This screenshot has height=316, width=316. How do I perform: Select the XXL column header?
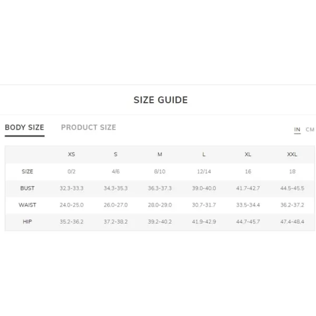point(292,154)
